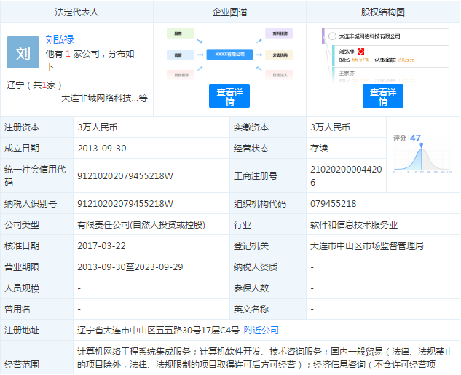This screenshot has height=375, width=461.
Task: Open the 企业图谱 diagram thumbnail
Action: (x=229, y=55)
